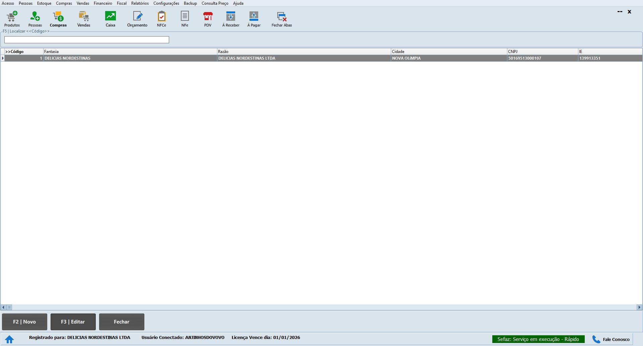Open À Receber accounts icon
The image size is (643, 346).
click(231, 19)
